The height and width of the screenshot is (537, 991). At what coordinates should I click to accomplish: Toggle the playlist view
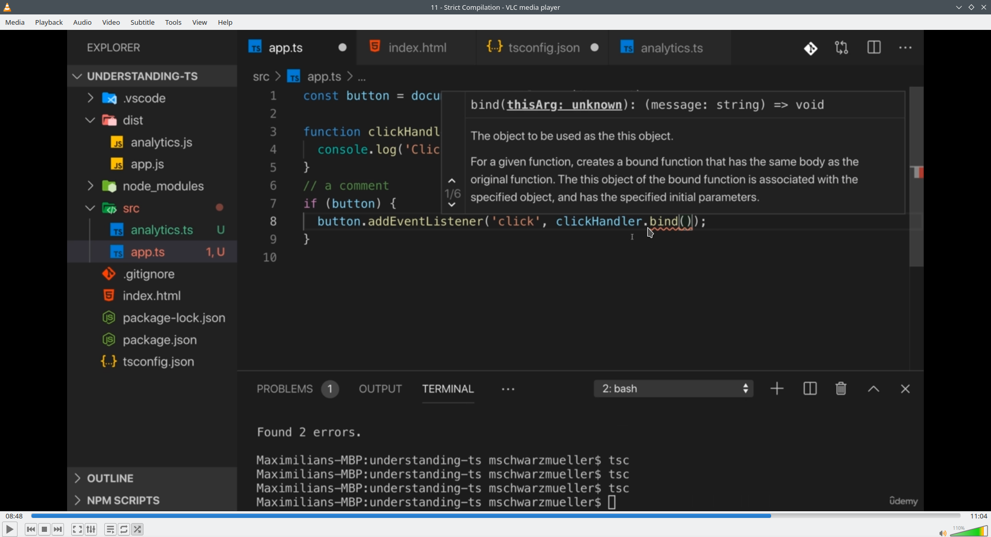click(110, 529)
